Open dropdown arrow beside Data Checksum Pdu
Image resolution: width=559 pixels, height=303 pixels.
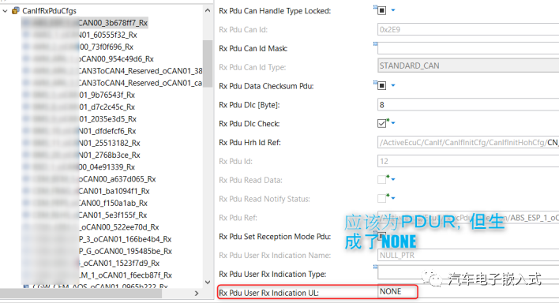coord(393,85)
